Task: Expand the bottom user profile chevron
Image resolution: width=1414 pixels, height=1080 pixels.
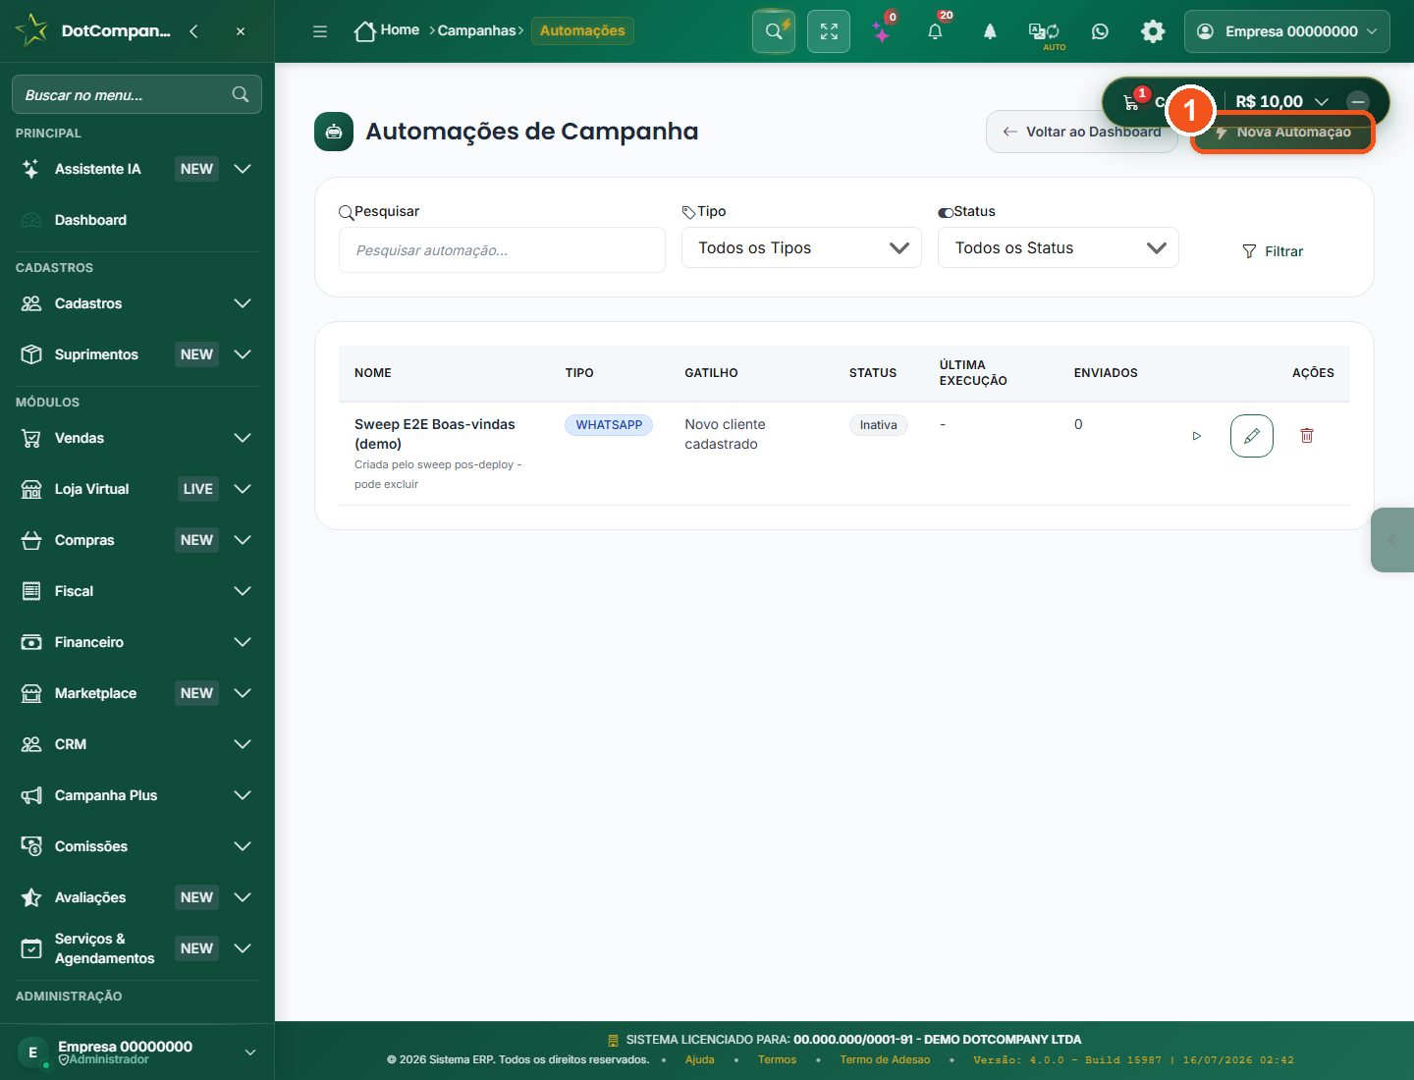Action: [x=250, y=1053]
